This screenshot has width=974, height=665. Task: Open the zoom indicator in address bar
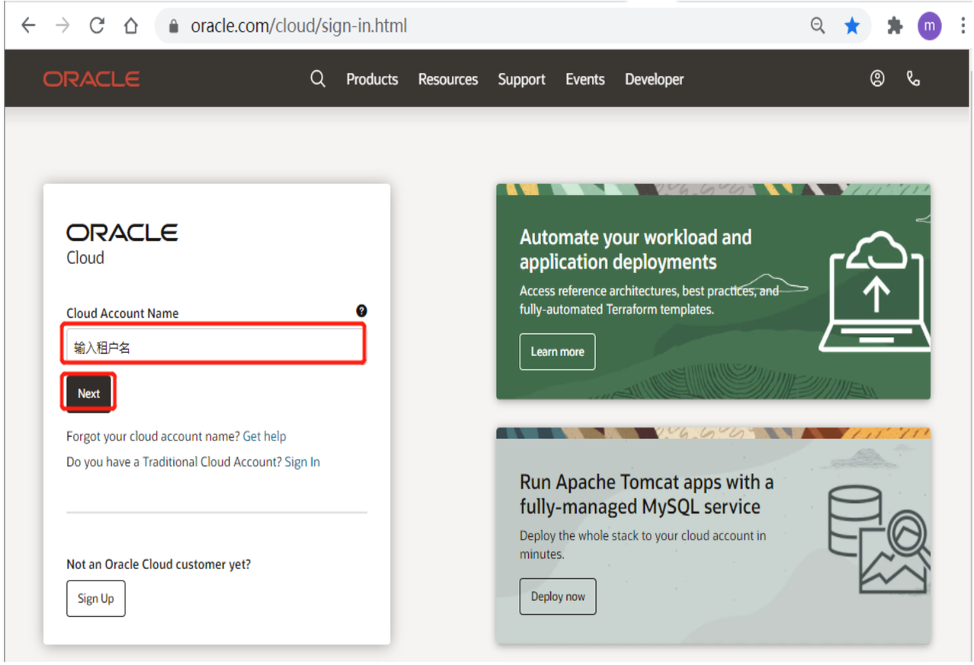pos(817,26)
